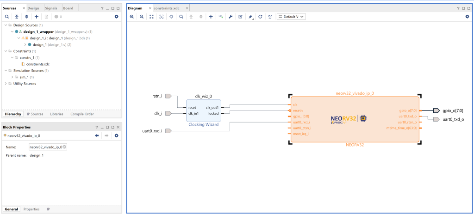Open the Properties tab in Block Properties

31,209
